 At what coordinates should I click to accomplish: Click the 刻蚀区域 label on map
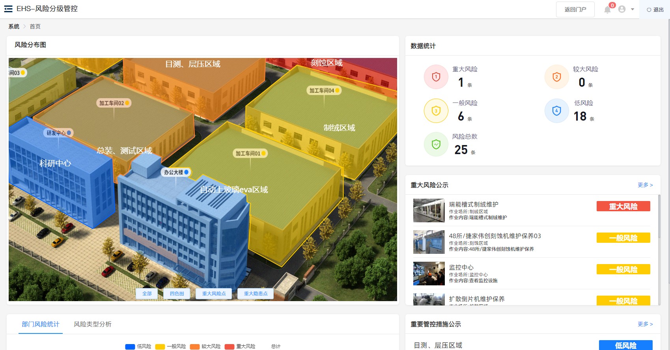tap(327, 63)
